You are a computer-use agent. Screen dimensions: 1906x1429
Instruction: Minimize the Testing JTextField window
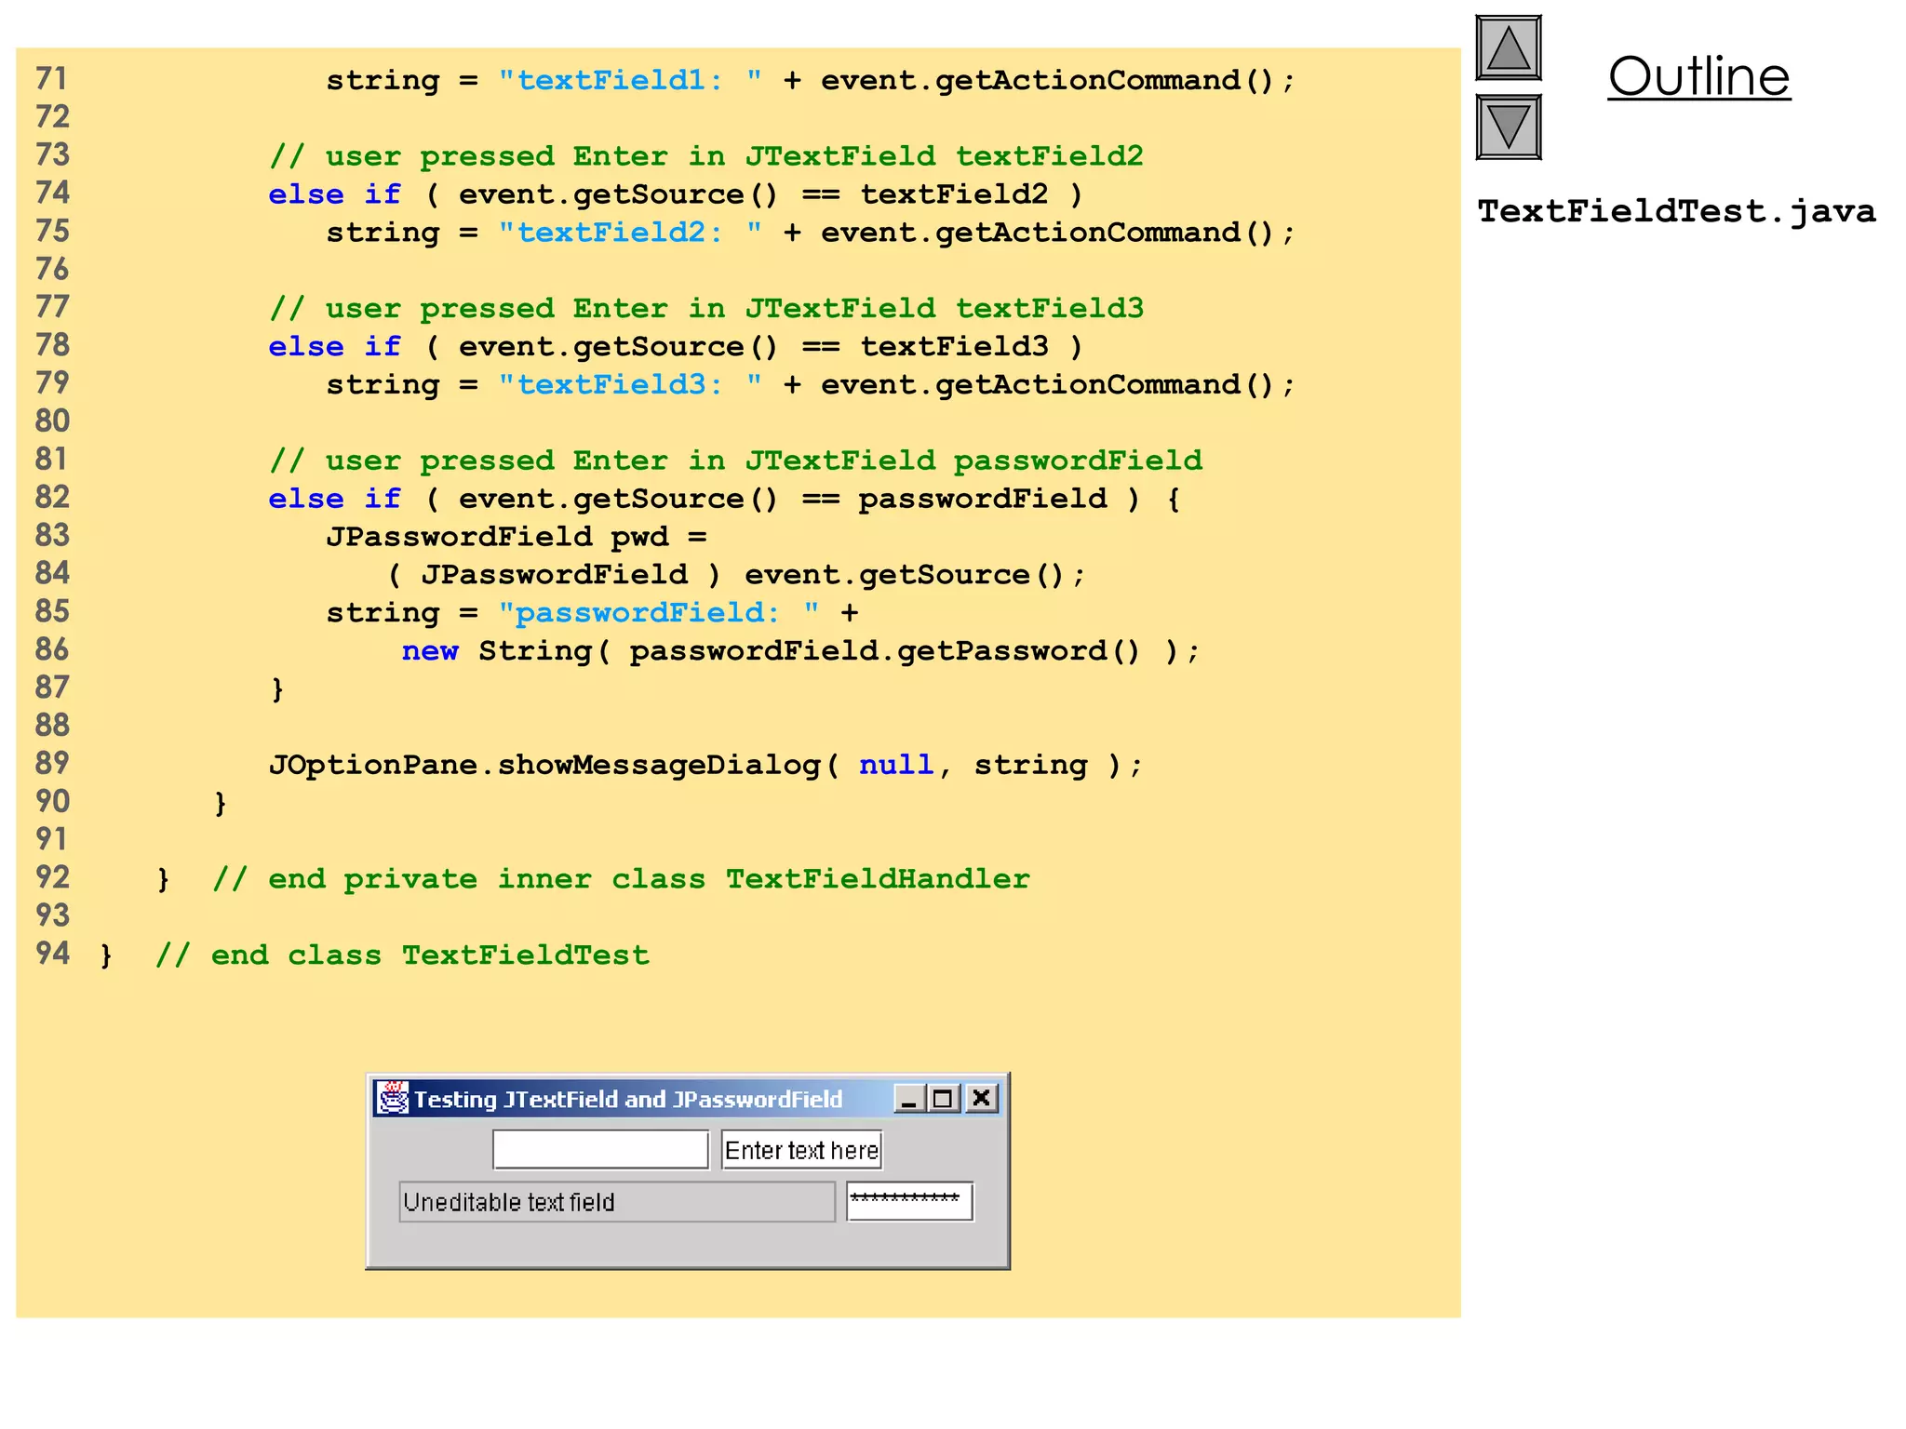[x=909, y=1099]
